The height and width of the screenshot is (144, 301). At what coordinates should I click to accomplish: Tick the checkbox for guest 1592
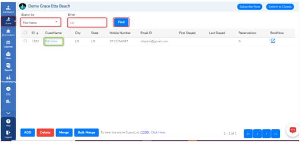(x=25, y=41)
